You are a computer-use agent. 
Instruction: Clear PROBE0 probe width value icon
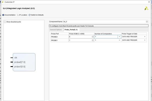coord(92,37)
